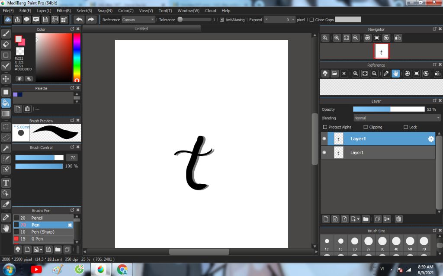Screen dimensions: 443x276
Task: Click the cloud save icon in toolbar
Action: point(8,19)
